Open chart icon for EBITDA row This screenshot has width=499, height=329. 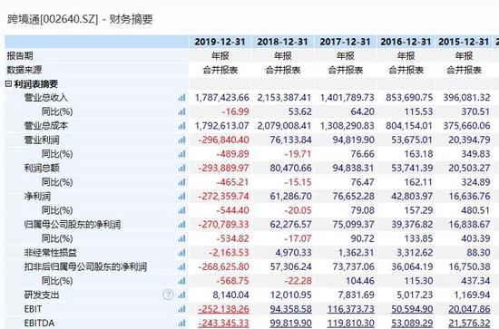pos(181,324)
